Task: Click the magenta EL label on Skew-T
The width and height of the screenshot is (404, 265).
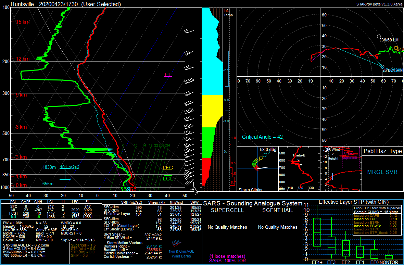Action: coord(168,75)
